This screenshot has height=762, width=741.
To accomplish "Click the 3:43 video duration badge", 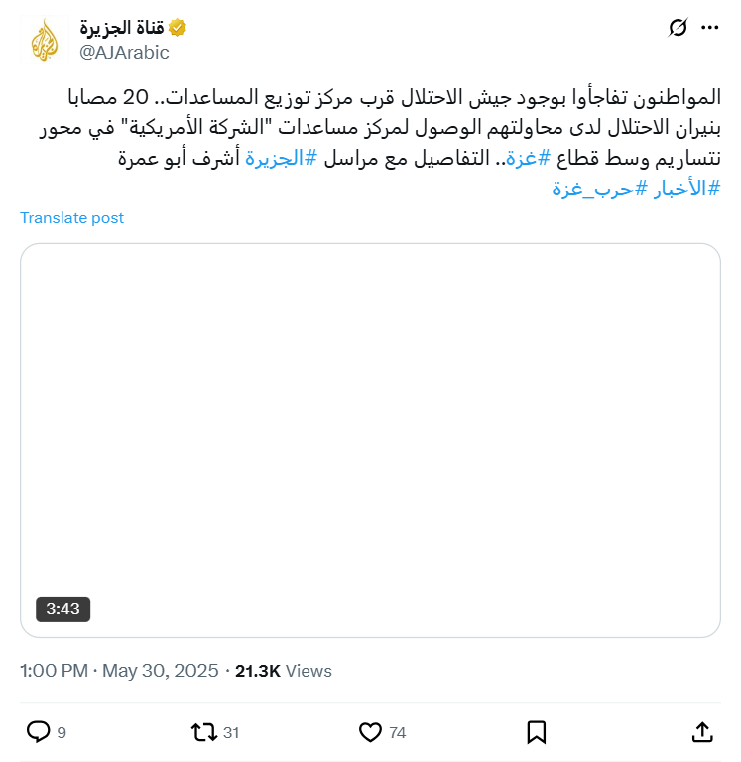I will click(62, 608).
